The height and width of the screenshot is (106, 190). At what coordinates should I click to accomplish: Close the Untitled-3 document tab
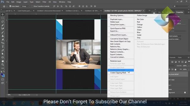pyautogui.click(x=143, y=11)
